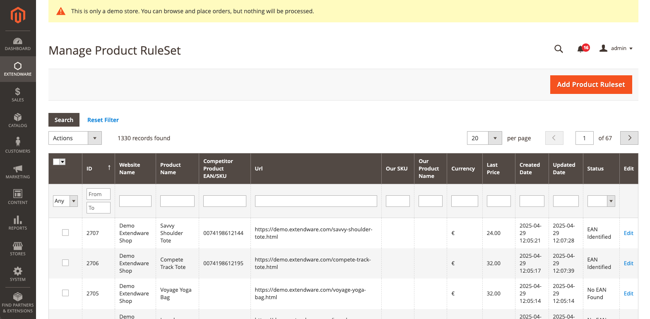Viewport: 650px width, 319px height.
Task: Edit the Compete Track Tote rule
Action: (x=628, y=263)
